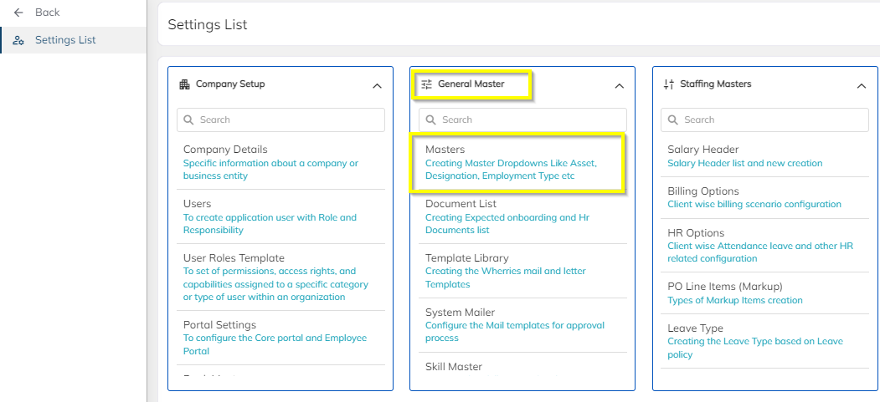Screen dimensions: 880x402
Task: Open the Masters settings entry
Action: tap(445, 150)
